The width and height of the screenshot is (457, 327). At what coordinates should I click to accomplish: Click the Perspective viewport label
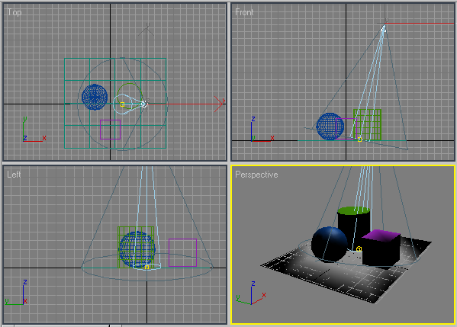pos(256,175)
